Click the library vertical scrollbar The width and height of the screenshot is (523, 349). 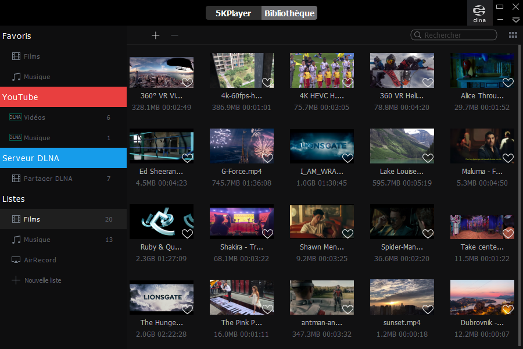519,174
